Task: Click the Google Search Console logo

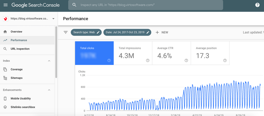Action: (x=36, y=5)
